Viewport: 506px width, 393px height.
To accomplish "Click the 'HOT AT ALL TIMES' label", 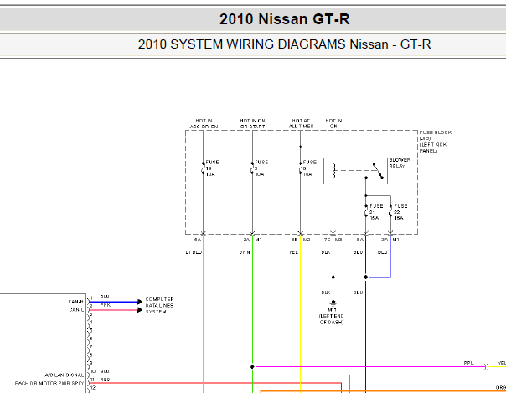I will [x=301, y=123].
